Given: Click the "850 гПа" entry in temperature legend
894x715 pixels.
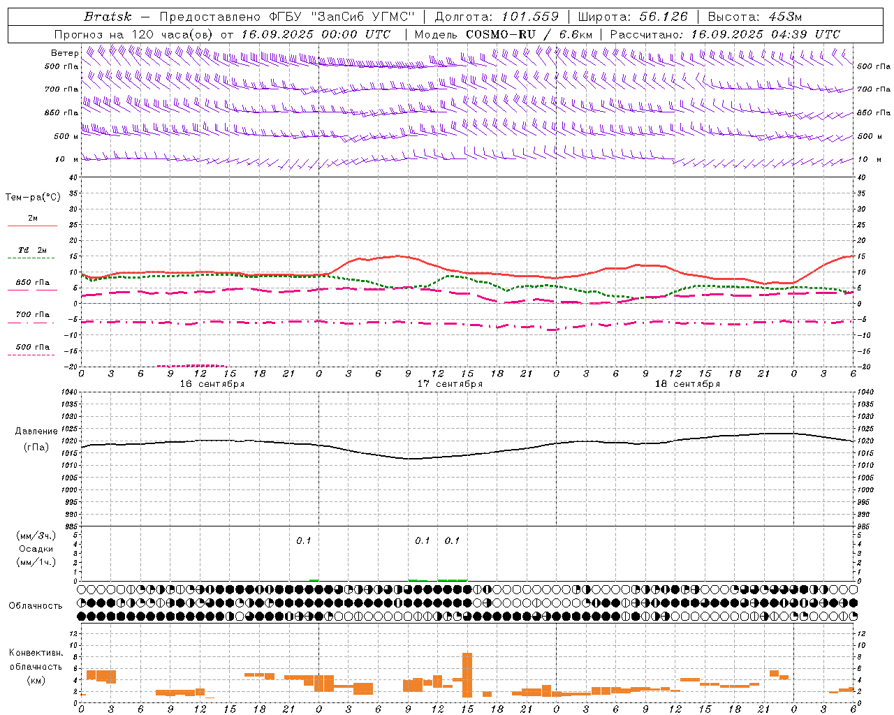Looking at the screenshot, I should 33,283.
